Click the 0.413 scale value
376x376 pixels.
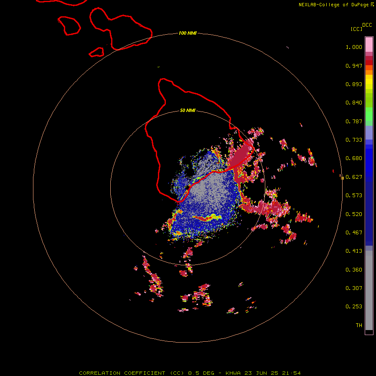click(354, 251)
